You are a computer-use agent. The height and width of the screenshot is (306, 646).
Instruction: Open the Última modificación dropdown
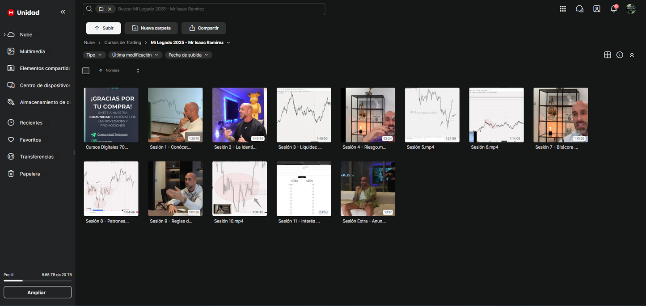[135, 55]
